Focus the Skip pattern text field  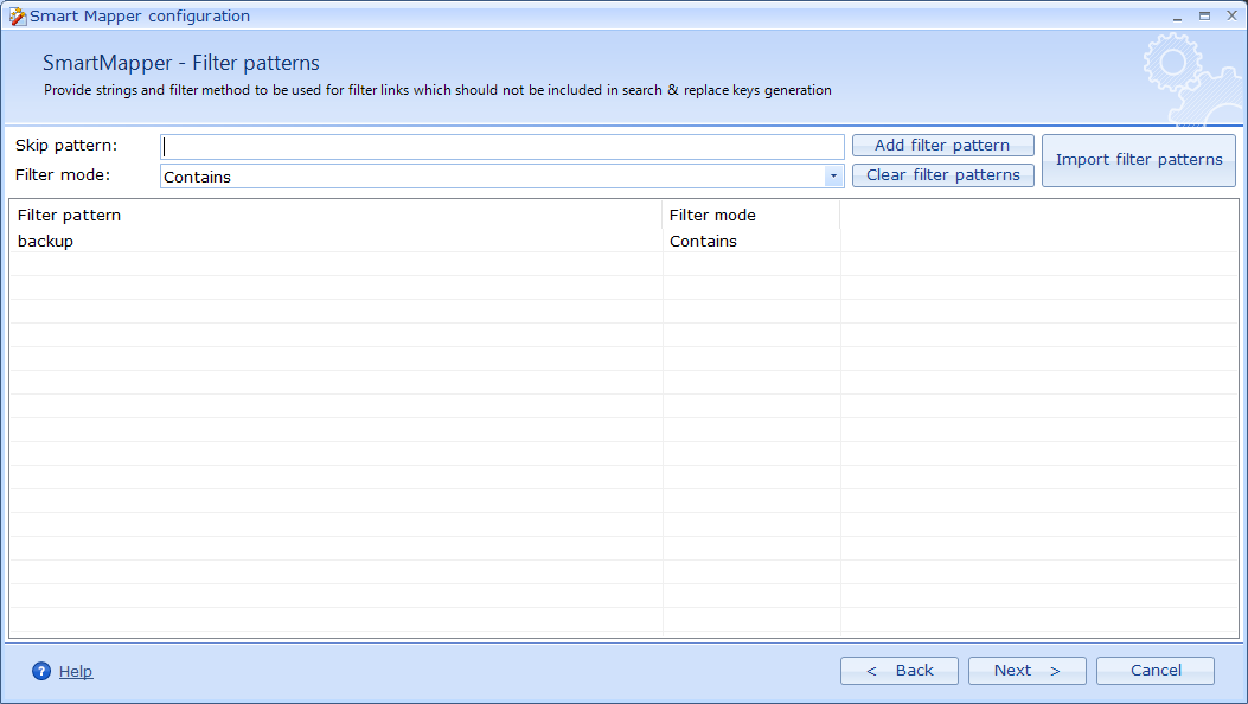pos(502,147)
